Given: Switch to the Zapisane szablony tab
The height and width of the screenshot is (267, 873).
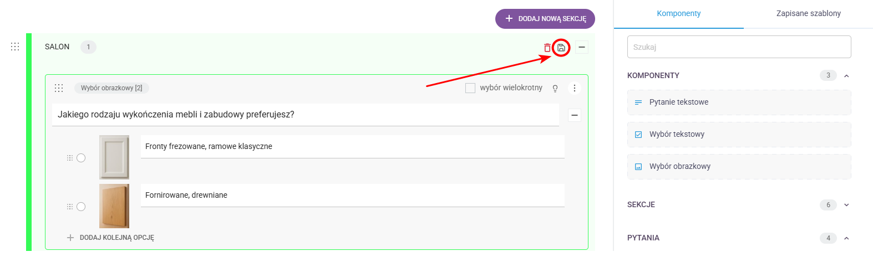Looking at the screenshot, I should (808, 13).
